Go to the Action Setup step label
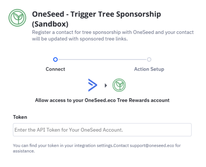The height and width of the screenshot is (167, 206). (149, 69)
